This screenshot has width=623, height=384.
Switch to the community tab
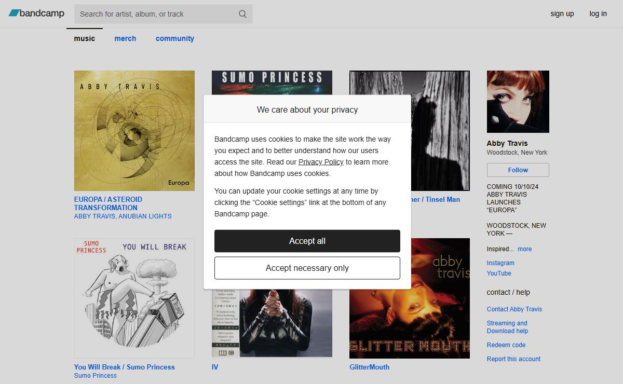pyautogui.click(x=175, y=38)
